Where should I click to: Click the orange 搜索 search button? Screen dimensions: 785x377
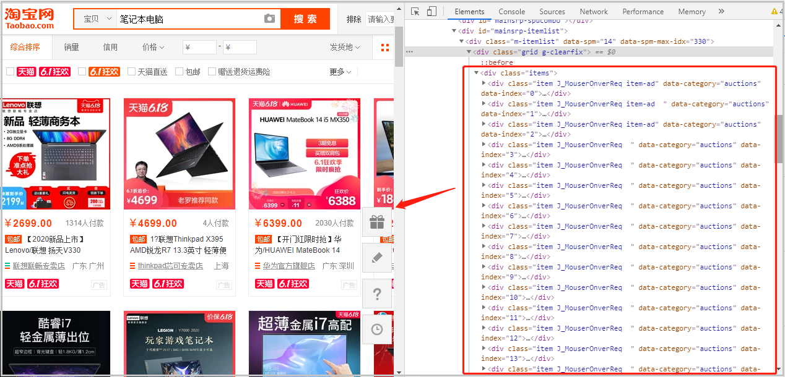click(305, 19)
